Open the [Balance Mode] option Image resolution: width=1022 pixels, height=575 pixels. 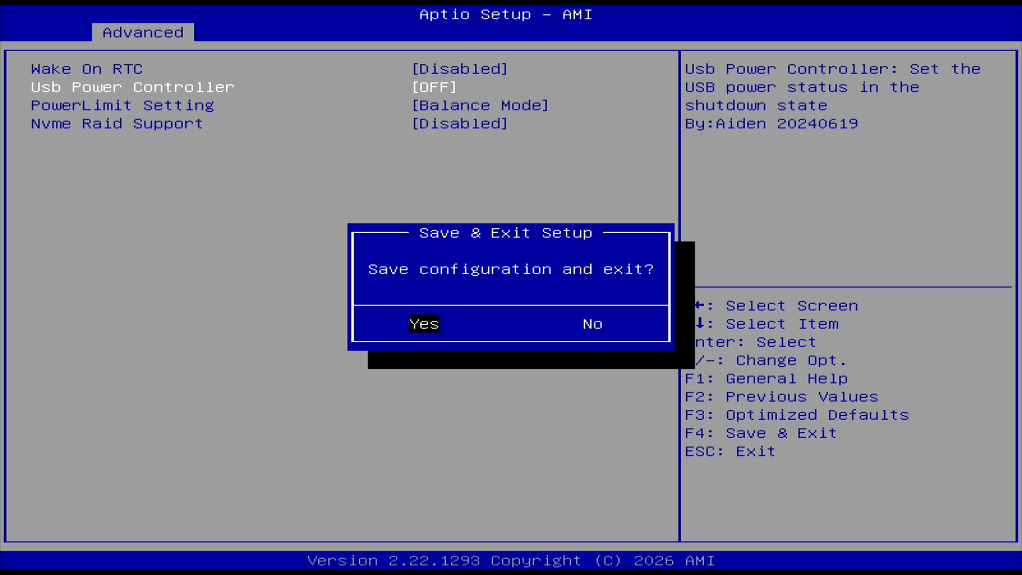pyautogui.click(x=480, y=105)
